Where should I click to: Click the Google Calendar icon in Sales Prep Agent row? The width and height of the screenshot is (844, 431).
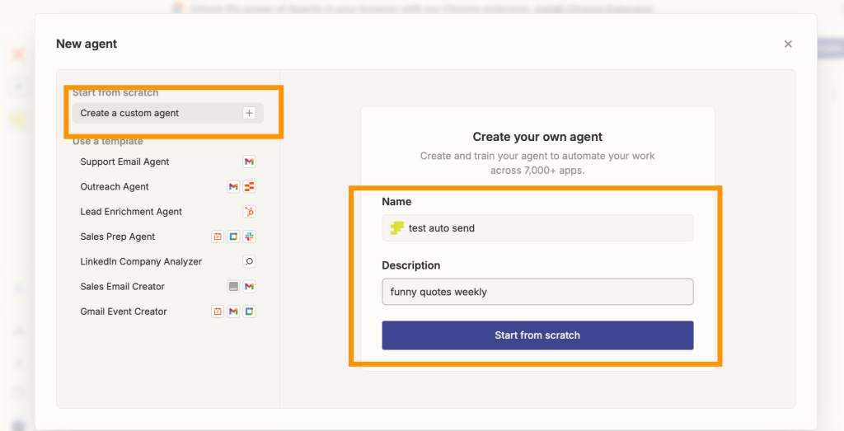coord(233,237)
